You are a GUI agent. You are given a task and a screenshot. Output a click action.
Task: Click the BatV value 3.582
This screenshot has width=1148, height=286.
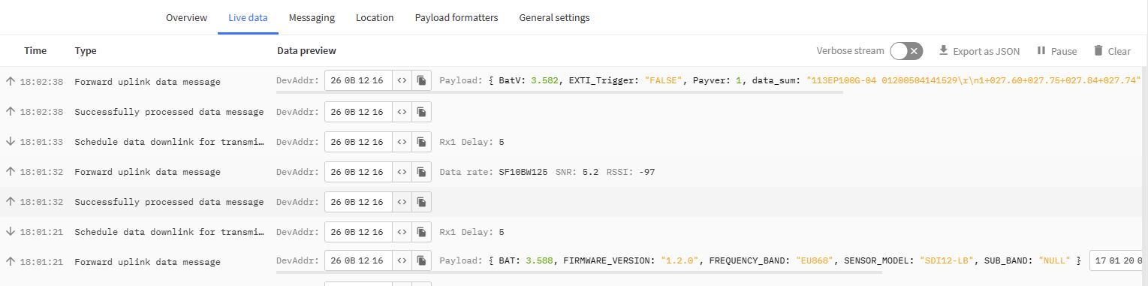544,81
